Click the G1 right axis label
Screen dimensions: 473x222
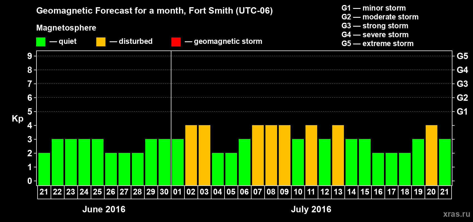click(x=462, y=112)
